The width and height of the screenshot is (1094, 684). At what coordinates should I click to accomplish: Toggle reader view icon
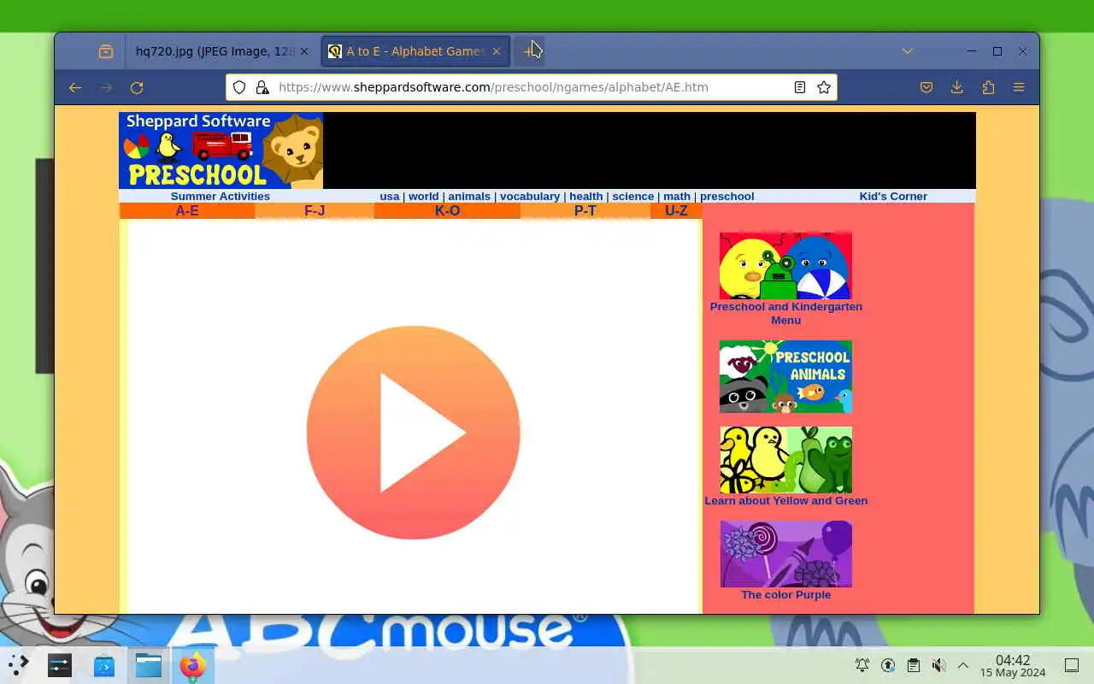800,87
